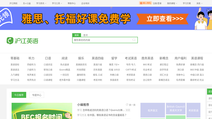Click the CATTI考试 link
Image resolution: width=212 pixels, height=119 pixels.
[131, 70]
